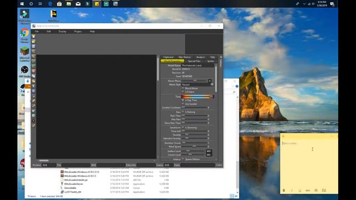The height and width of the screenshot is (200, 356).
Task: Open the File menu in TEdit
Action: [37, 32]
